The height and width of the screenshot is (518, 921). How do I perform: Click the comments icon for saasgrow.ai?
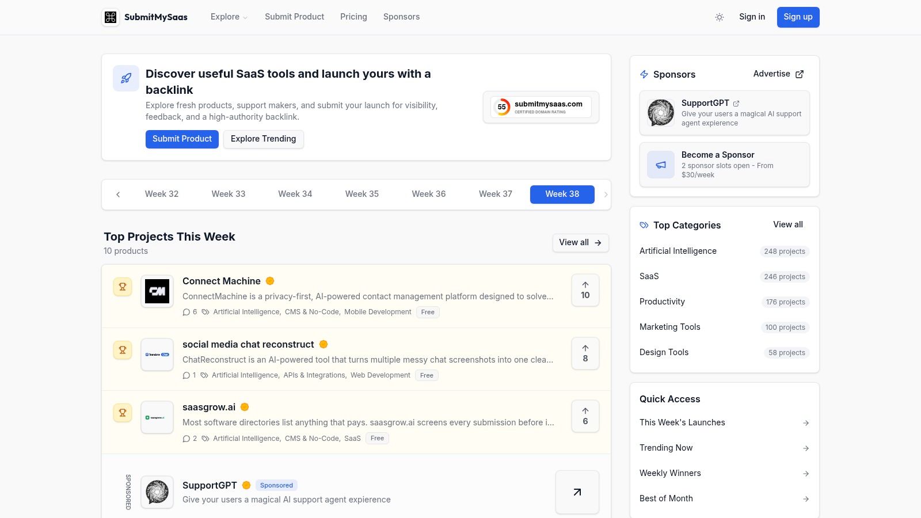click(187, 439)
